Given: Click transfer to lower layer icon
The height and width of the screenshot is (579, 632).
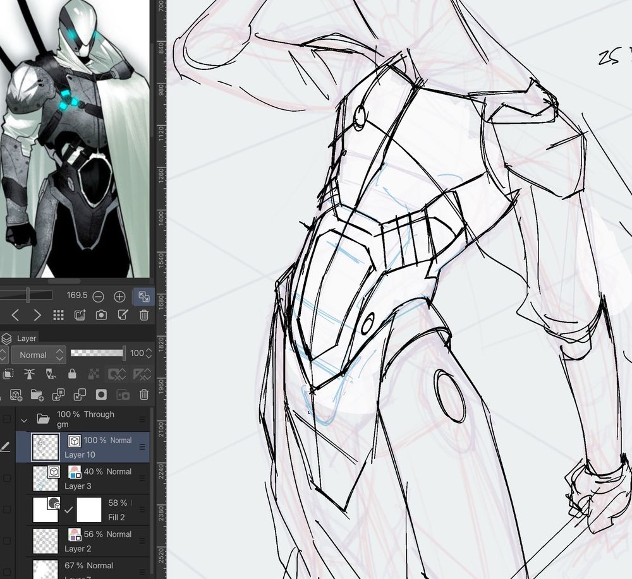Looking at the screenshot, I should point(58,395).
